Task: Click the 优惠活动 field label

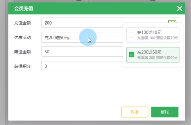Action: tap(22, 37)
